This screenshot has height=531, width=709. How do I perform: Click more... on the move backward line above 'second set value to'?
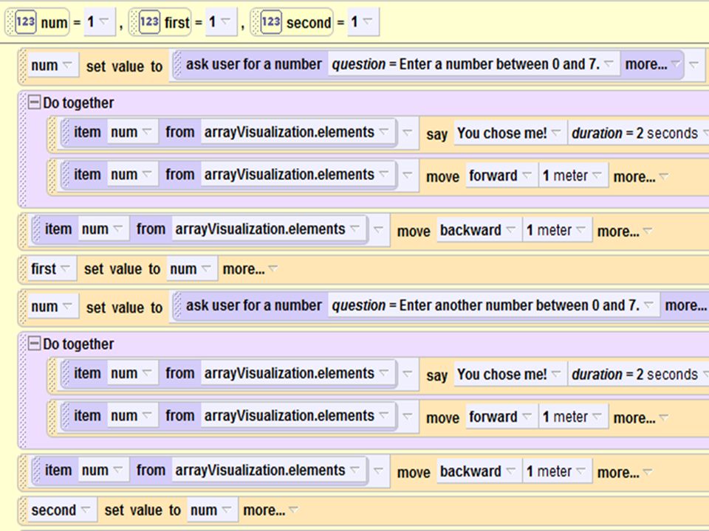click(x=625, y=472)
